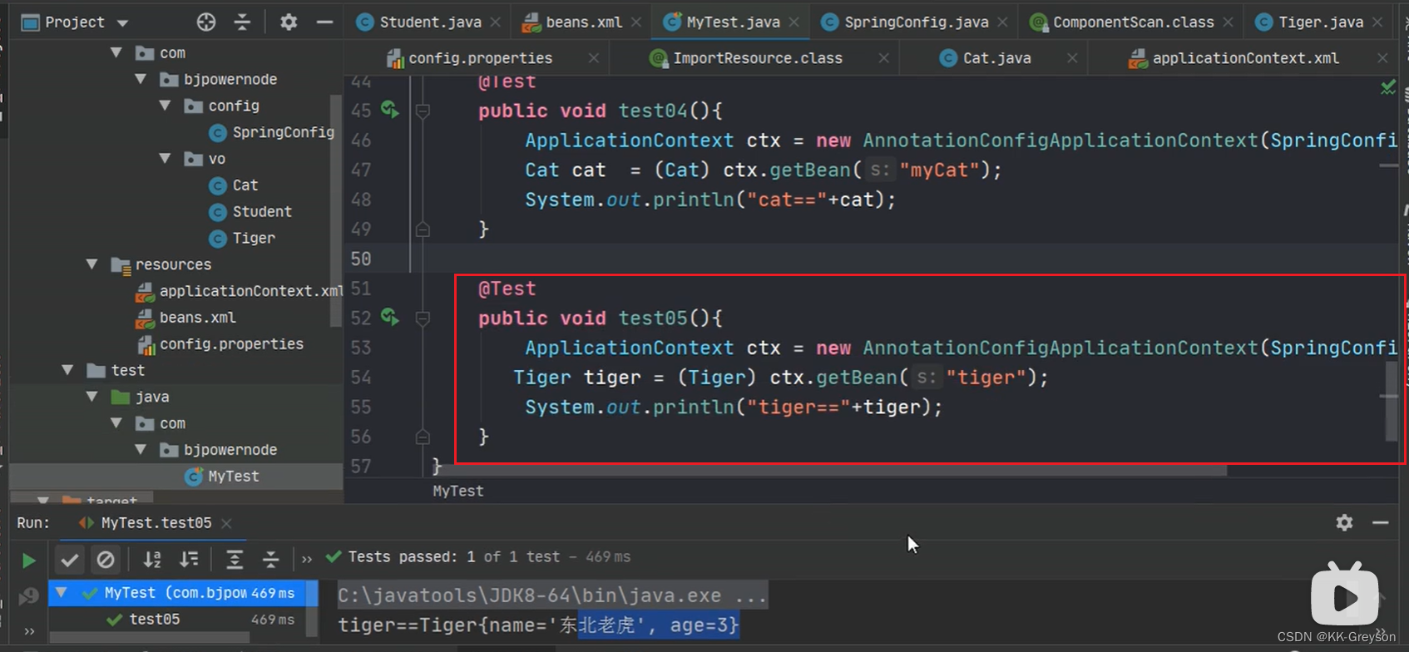Collapse the bjpowernode package under main

pyautogui.click(x=141, y=79)
